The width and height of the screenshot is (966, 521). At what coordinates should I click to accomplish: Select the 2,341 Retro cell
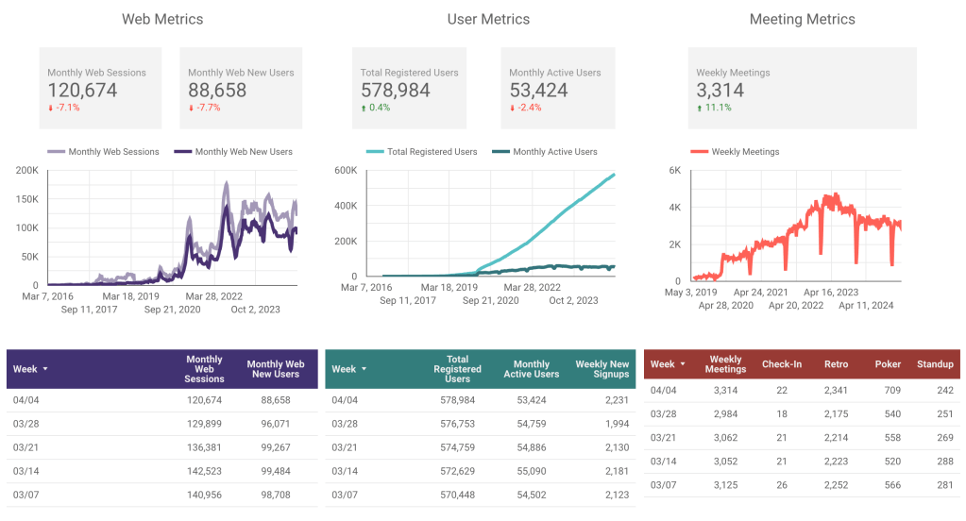tap(836, 391)
